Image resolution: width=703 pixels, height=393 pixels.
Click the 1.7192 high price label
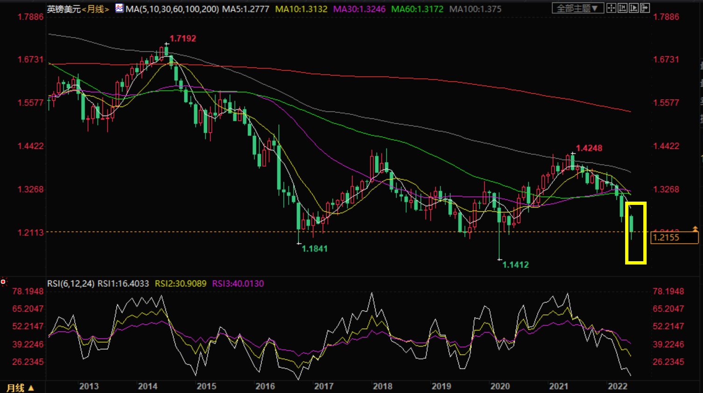[x=183, y=39]
